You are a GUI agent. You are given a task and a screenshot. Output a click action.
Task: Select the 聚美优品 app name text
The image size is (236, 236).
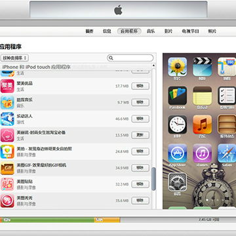coord(25,83)
